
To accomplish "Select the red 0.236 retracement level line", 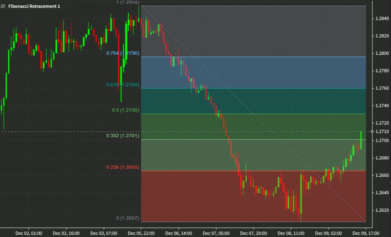I will 253,171.
